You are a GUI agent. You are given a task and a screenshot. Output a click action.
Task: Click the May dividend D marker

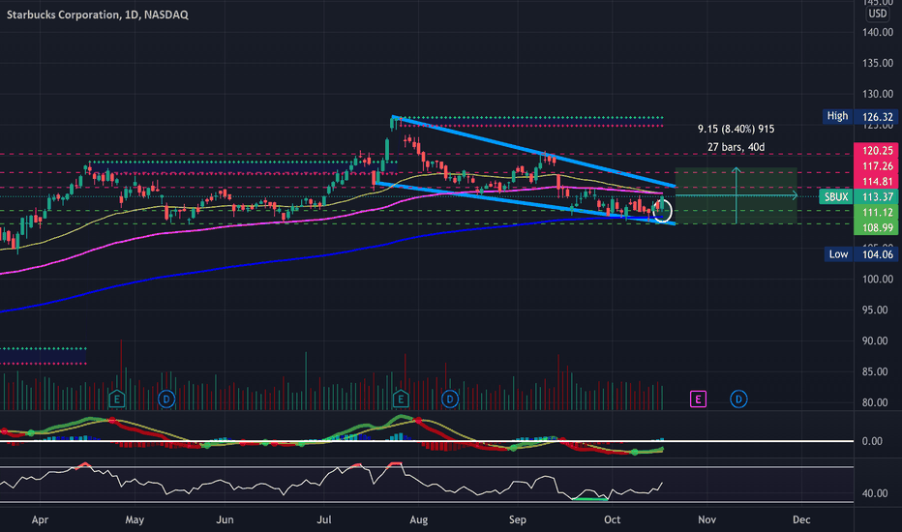pos(166,399)
